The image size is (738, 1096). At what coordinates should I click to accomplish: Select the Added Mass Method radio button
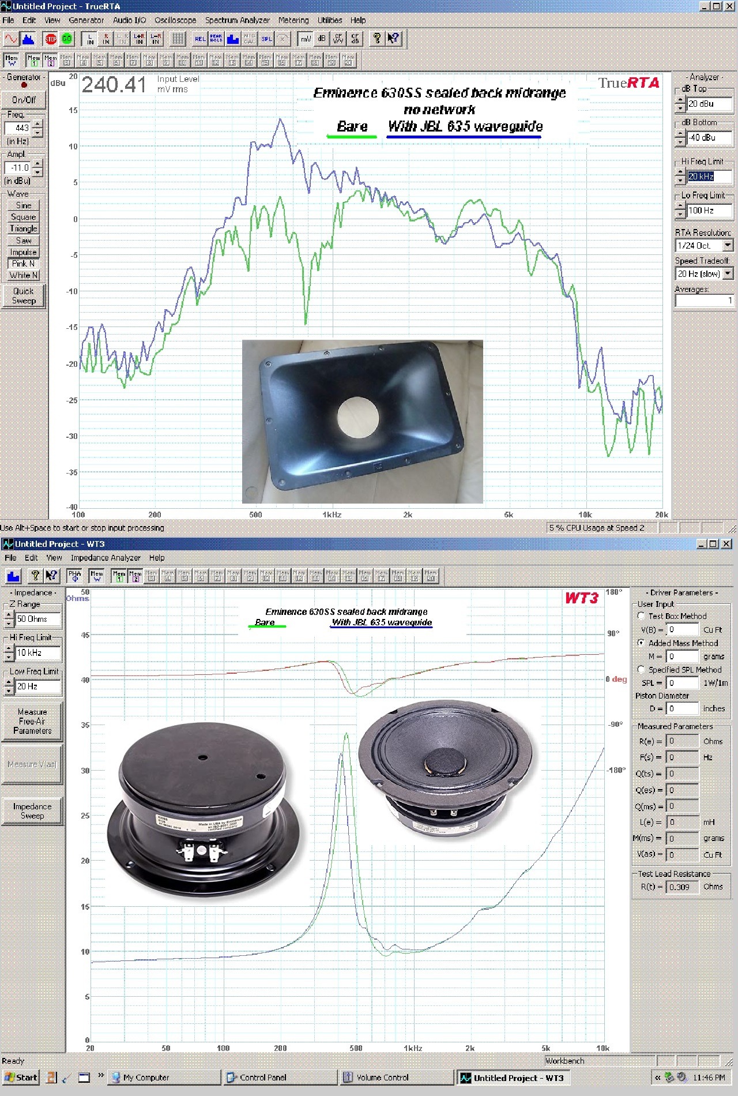641,643
